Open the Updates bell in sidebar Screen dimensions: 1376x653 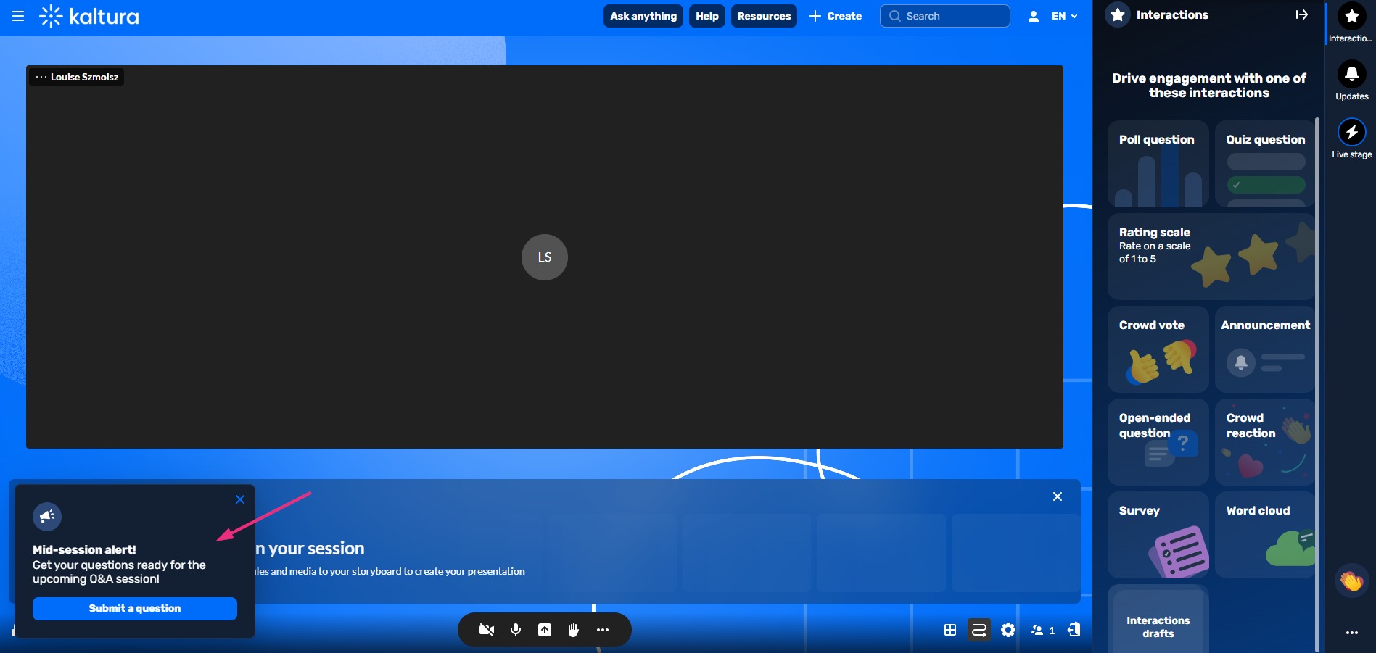tap(1352, 80)
